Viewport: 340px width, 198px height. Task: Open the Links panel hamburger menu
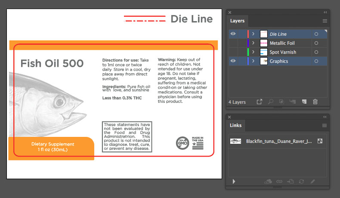tap(325, 126)
